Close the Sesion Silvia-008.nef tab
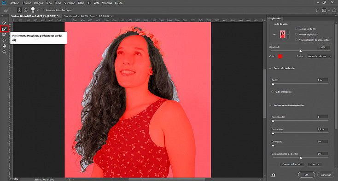 point(58,16)
